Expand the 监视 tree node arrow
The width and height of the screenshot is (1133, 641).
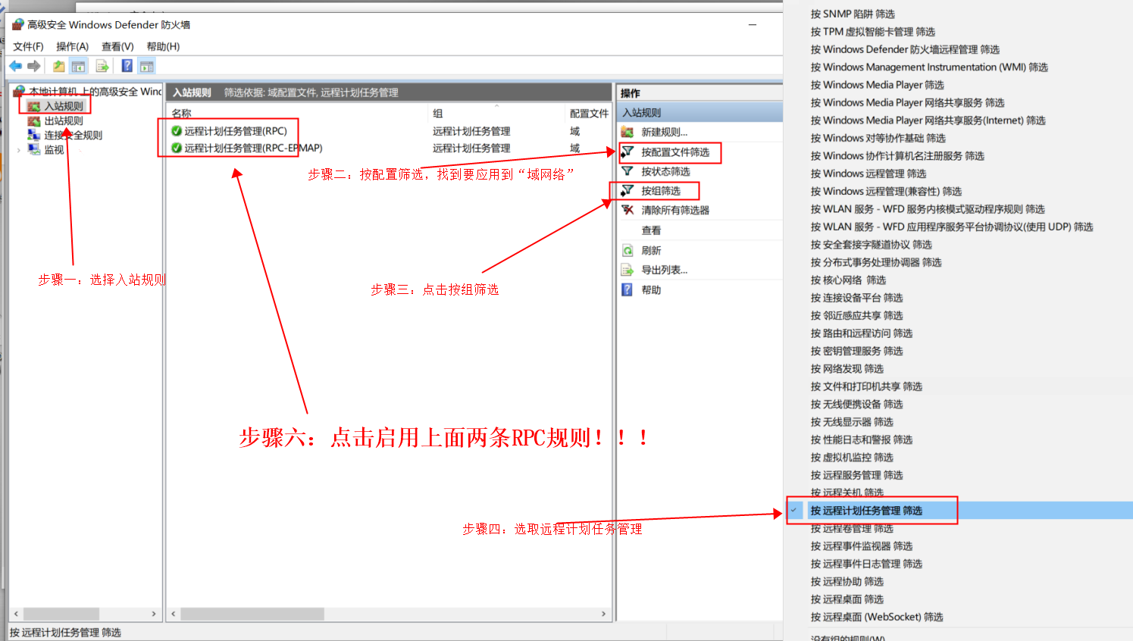coord(18,150)
